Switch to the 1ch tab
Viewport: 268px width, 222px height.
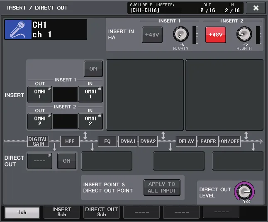(22, 212)
